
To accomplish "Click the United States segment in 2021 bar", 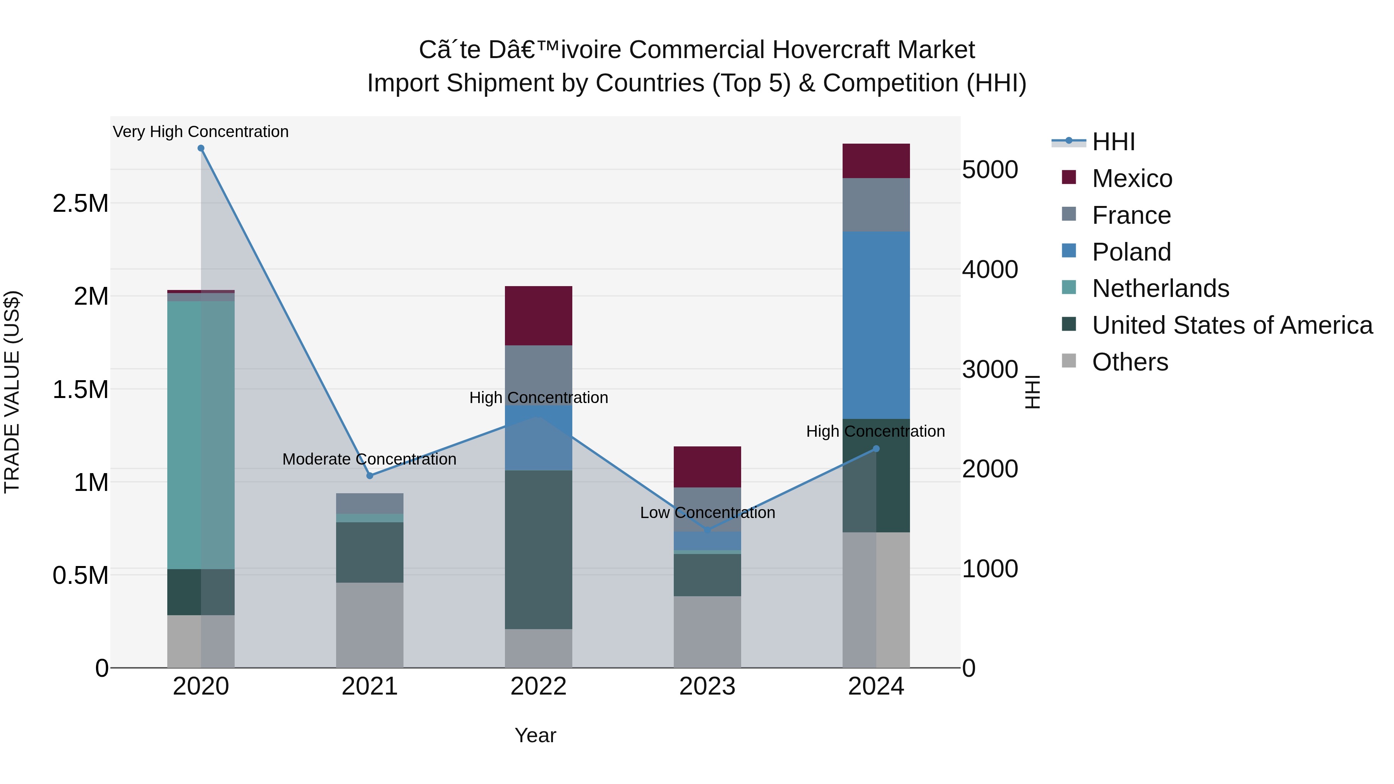I will 370,552.
